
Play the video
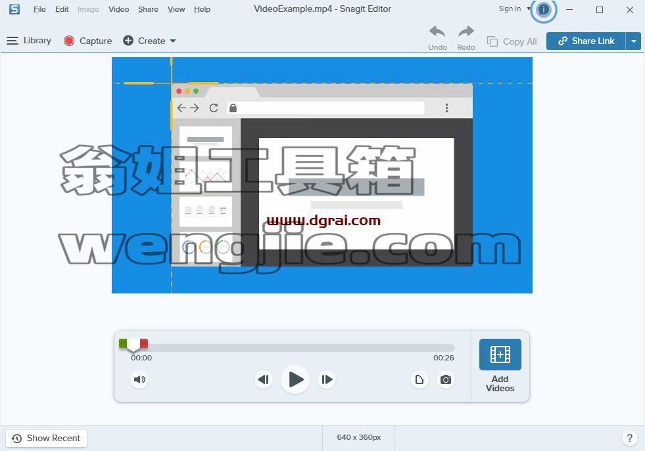click(295, 379)
